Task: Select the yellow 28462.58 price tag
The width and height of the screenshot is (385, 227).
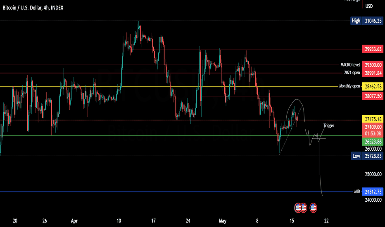Action: click(373, 86)
